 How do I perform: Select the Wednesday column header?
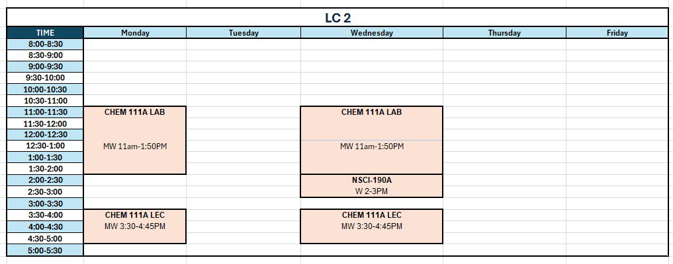tap(372, 32)
